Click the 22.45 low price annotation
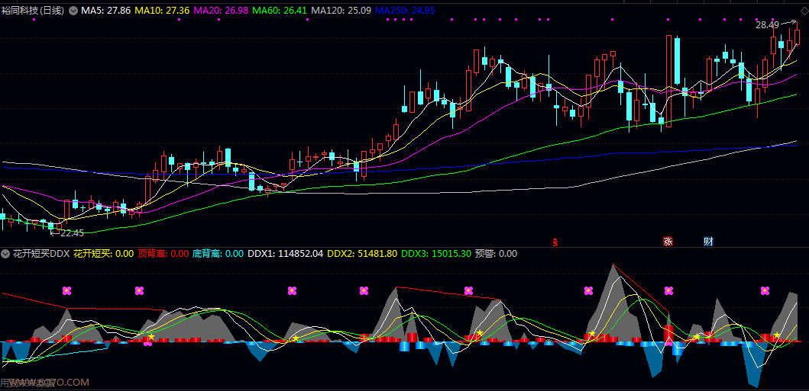Image resolution: width=809 pixels, height=391 pixels. coord(72,233)
